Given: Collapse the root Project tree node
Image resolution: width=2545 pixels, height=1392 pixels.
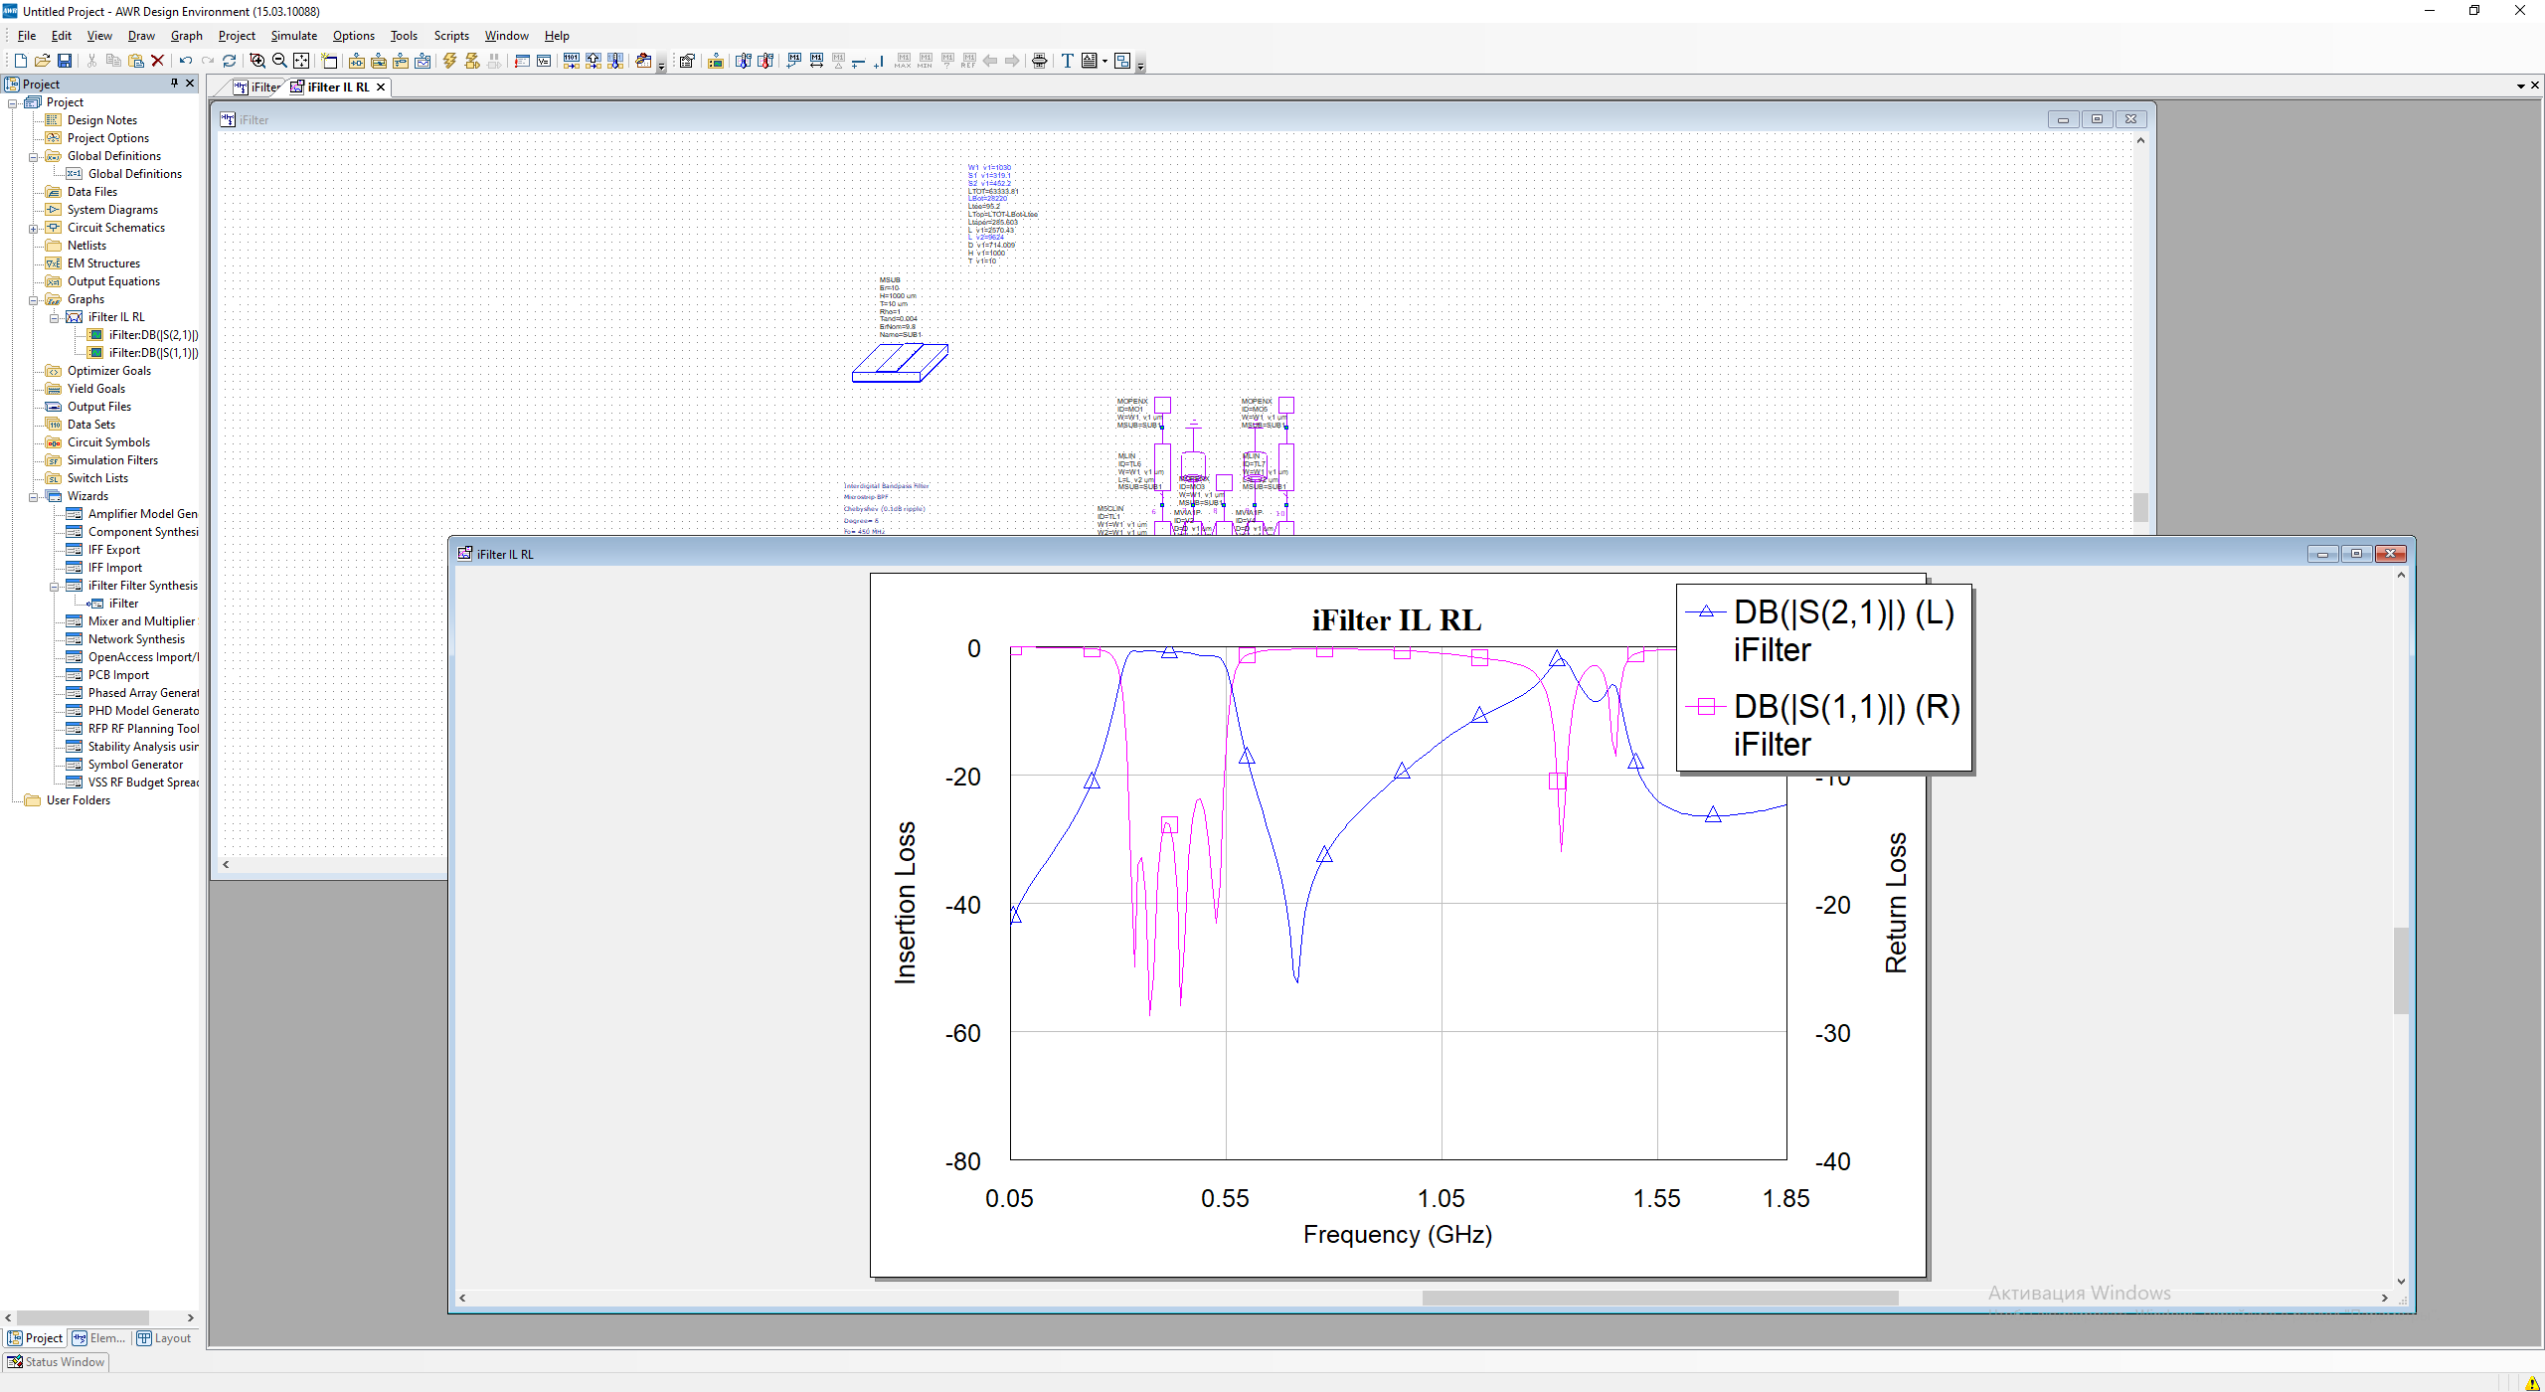Looking at the screenshot, I should (x=12, y=102).
